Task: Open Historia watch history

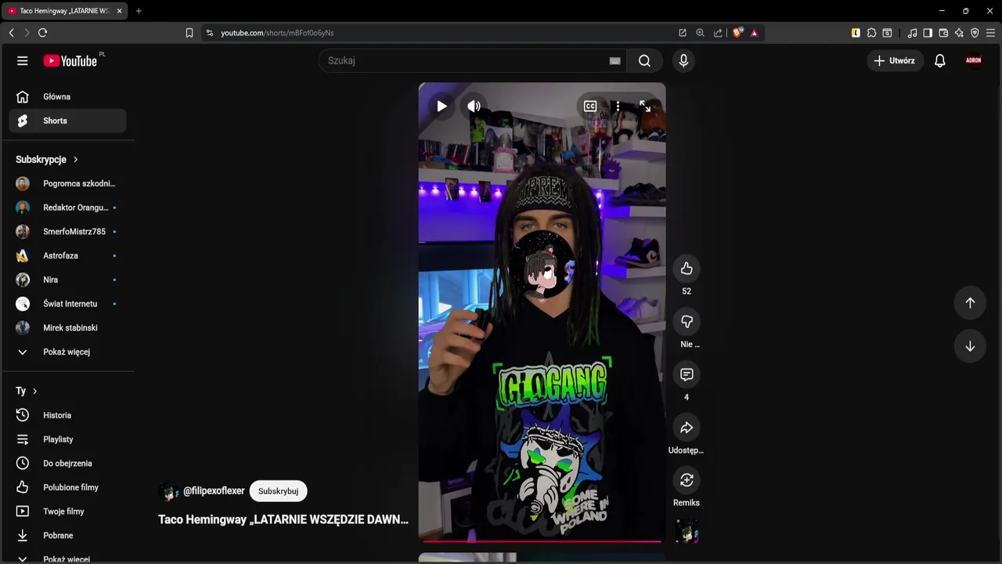Action: click(67, 415)
